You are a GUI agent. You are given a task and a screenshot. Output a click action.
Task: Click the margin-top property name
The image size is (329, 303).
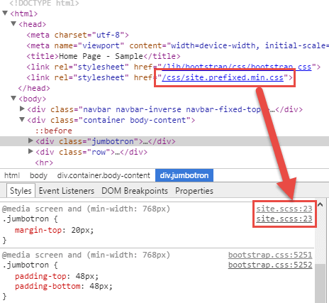pyautogui.click(x=38, y=230)
